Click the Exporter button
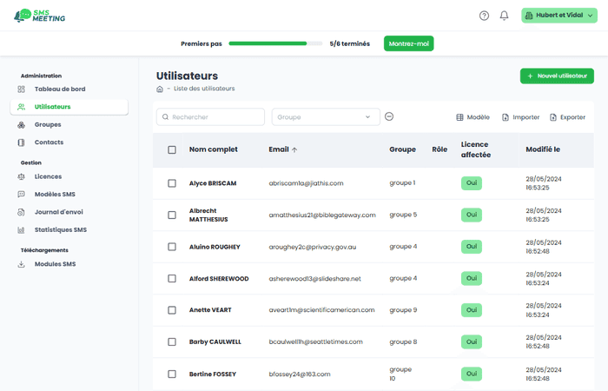 pos(568,117)
